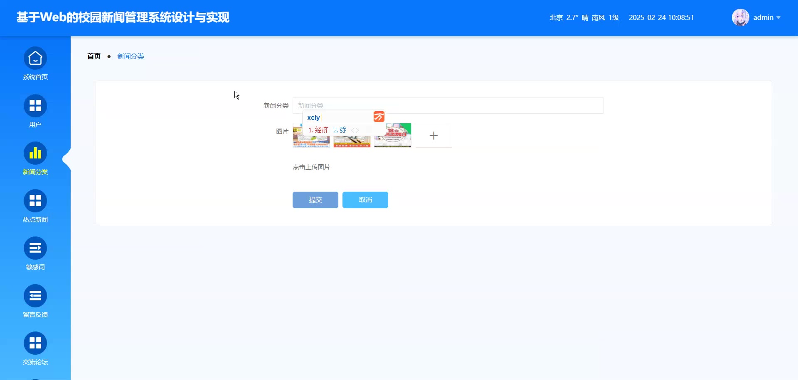Click the xciy pinyin composition text

[313, 118]
